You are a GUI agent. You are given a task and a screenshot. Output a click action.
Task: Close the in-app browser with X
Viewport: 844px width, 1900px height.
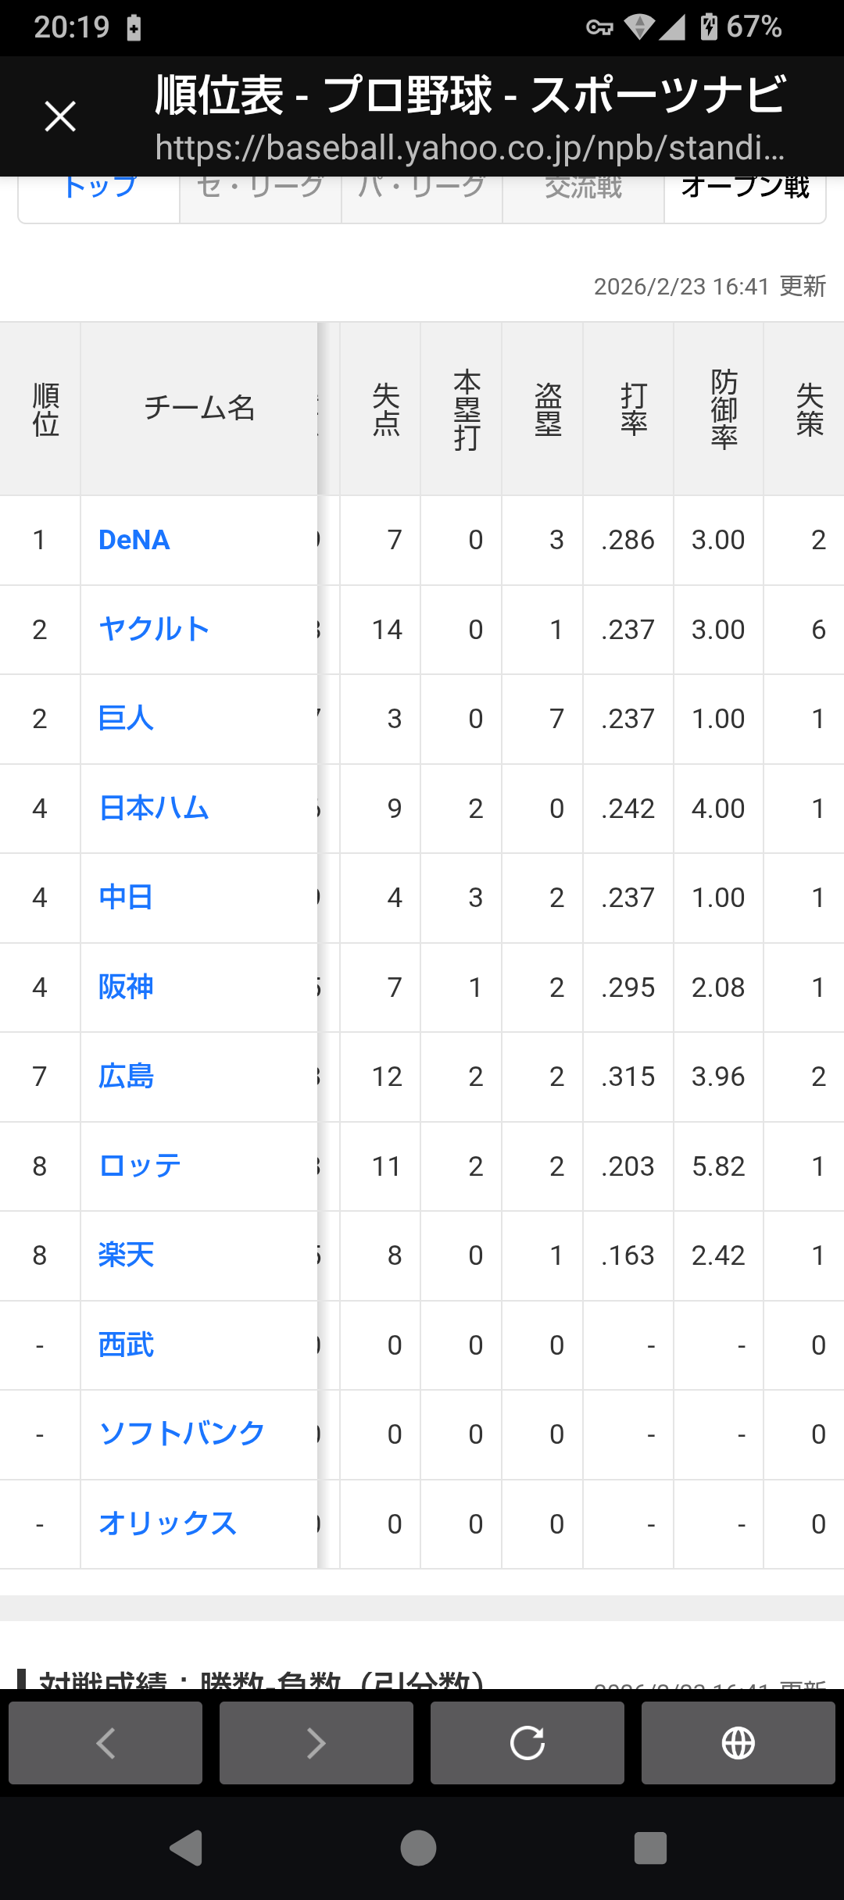coord(60,117)
